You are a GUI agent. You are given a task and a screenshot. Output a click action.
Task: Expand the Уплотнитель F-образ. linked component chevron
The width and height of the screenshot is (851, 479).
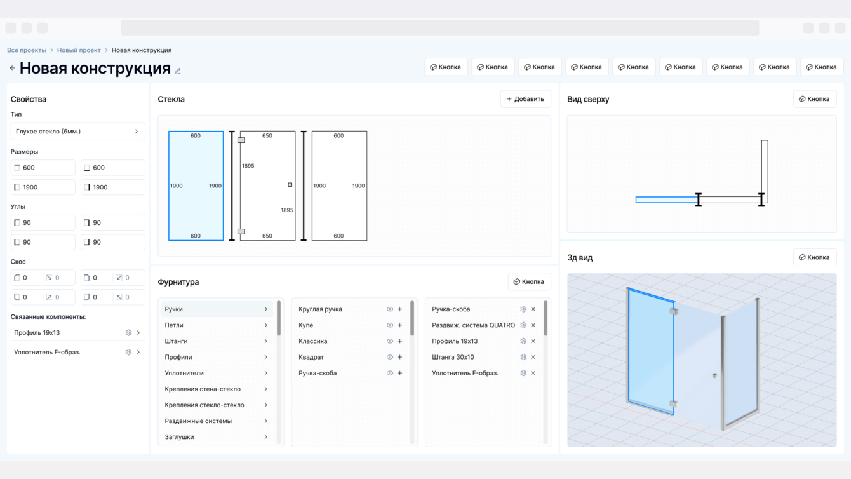coord(138,352)
